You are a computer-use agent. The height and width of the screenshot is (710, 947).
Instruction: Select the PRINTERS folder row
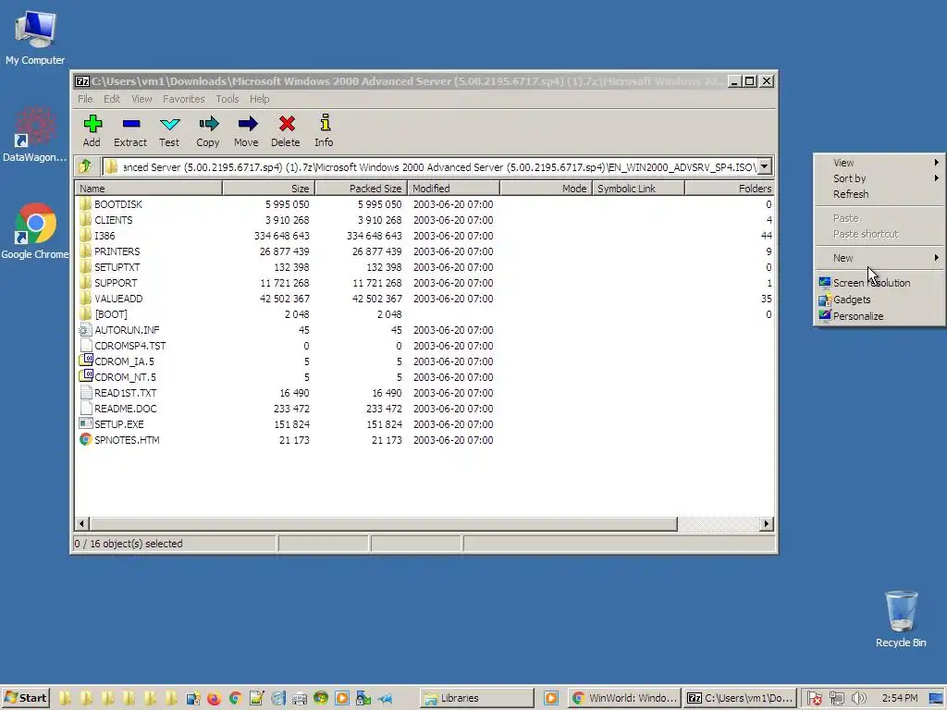click(x=424, y=251)
